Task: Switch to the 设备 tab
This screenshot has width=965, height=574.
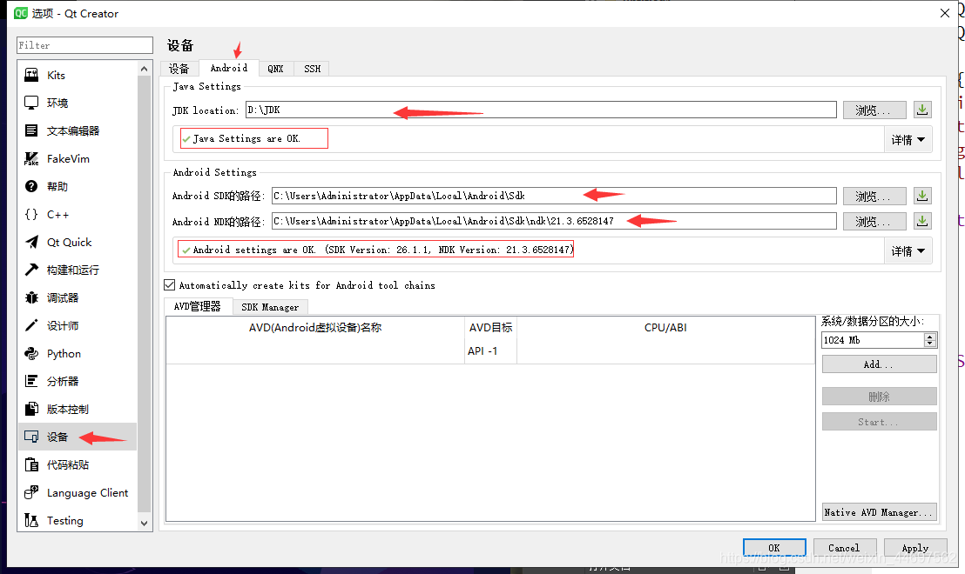Action: click(179, 69)
